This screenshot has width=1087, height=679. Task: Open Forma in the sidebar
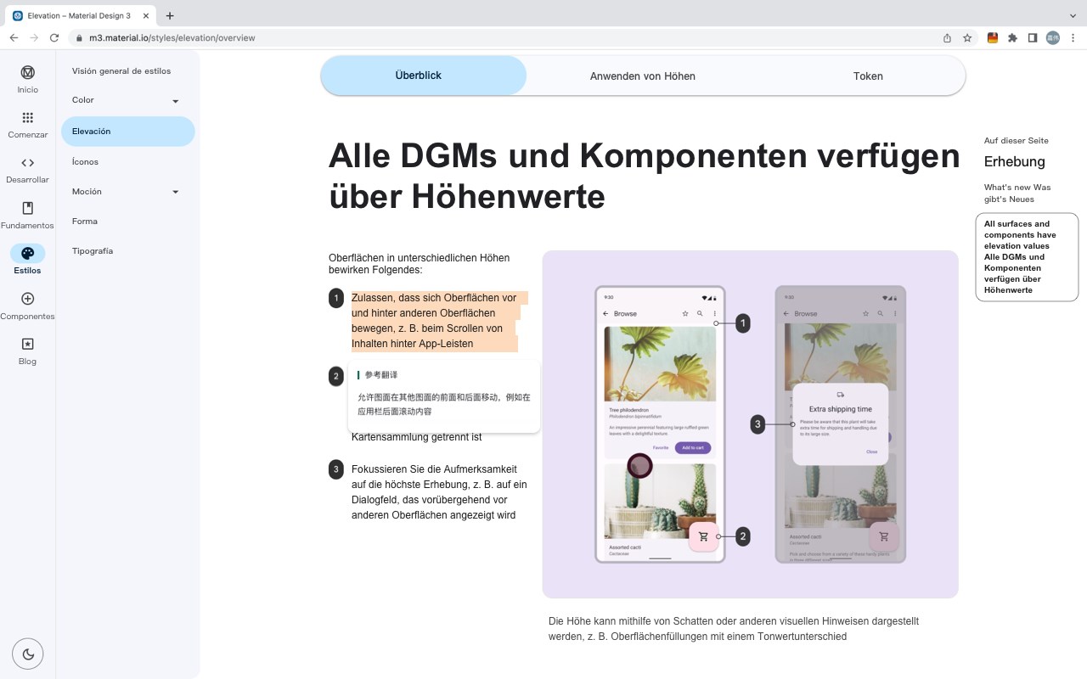click(x=85, y=221)
